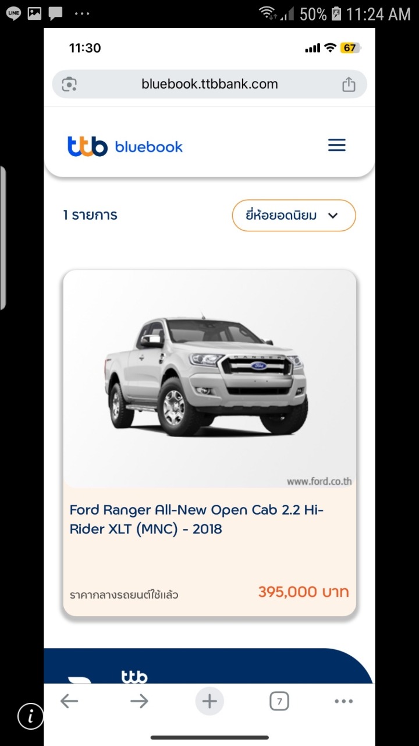Image resolution: width=419 pixels, height=746 pixels.
Task: Open the browser three-dots more menu
Action: (344, 701)
